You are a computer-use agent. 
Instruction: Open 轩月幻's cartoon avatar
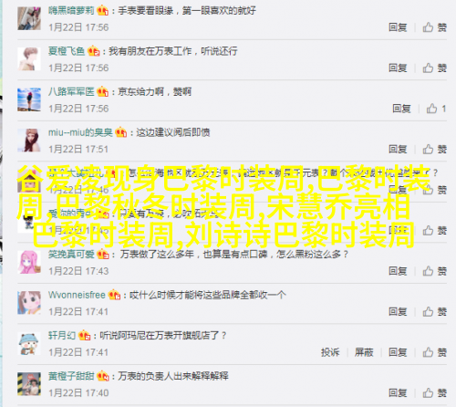pyautogui.click(x=29, y=344)
